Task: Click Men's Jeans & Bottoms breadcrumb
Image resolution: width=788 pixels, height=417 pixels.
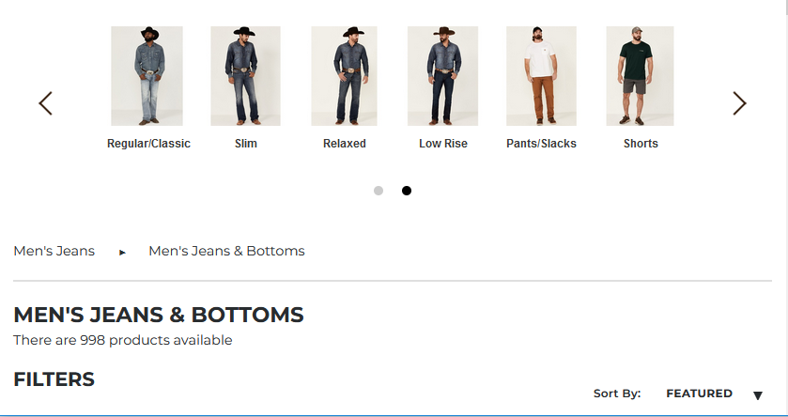Action: pos(226,251)
